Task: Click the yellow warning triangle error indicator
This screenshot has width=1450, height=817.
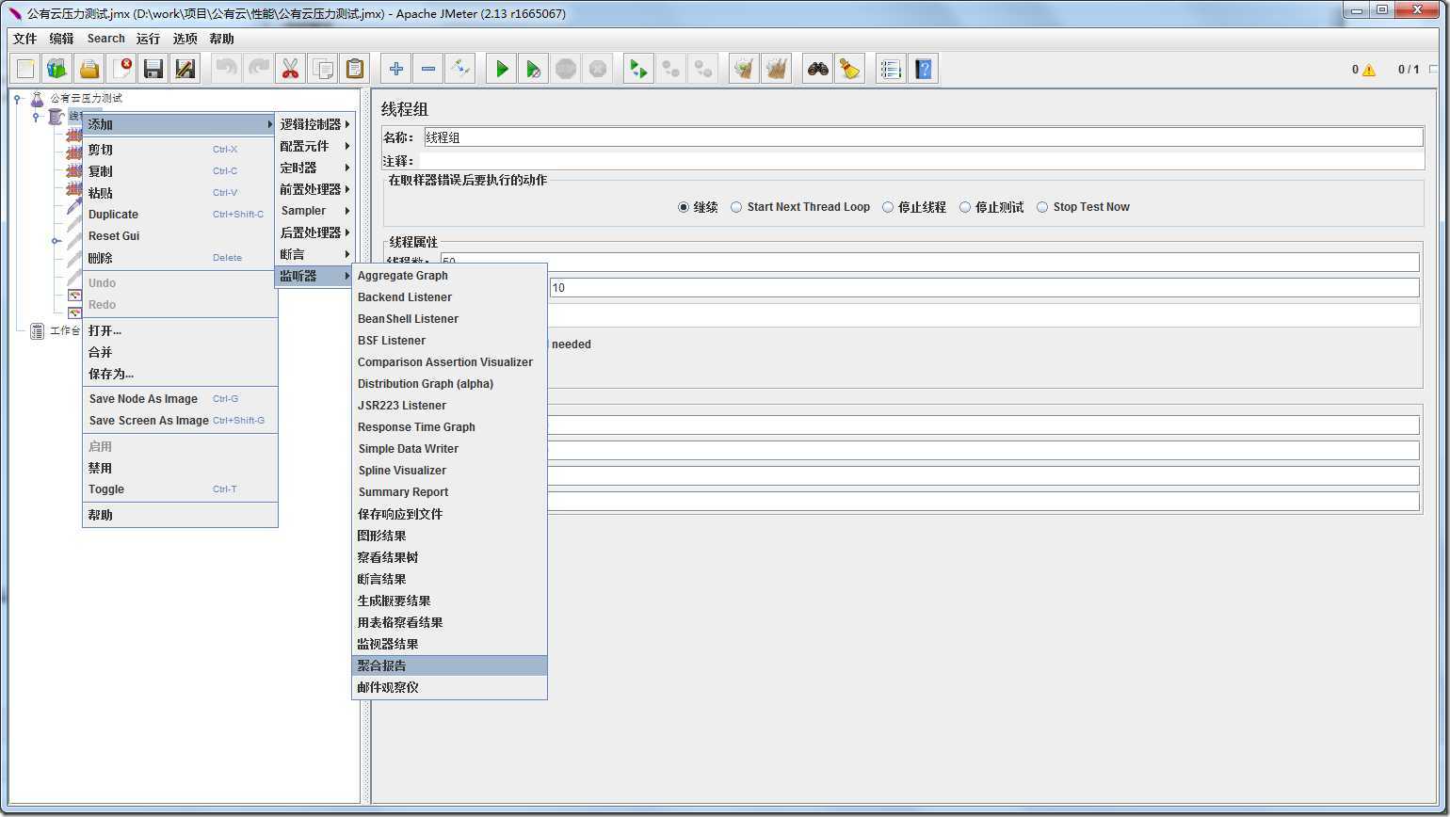Action: (1369, 70)
